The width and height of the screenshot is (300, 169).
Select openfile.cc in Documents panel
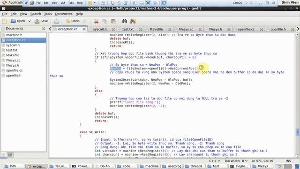[23, 70]
